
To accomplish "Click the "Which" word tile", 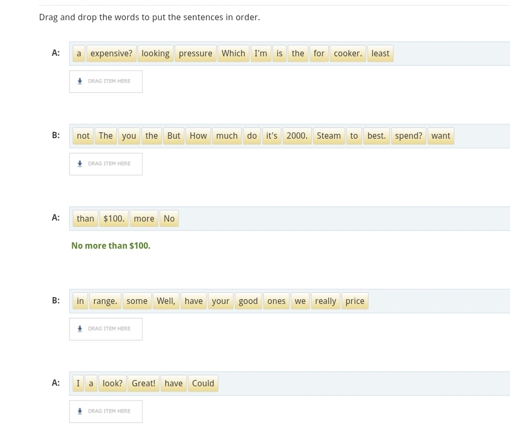I will point(233,54).
